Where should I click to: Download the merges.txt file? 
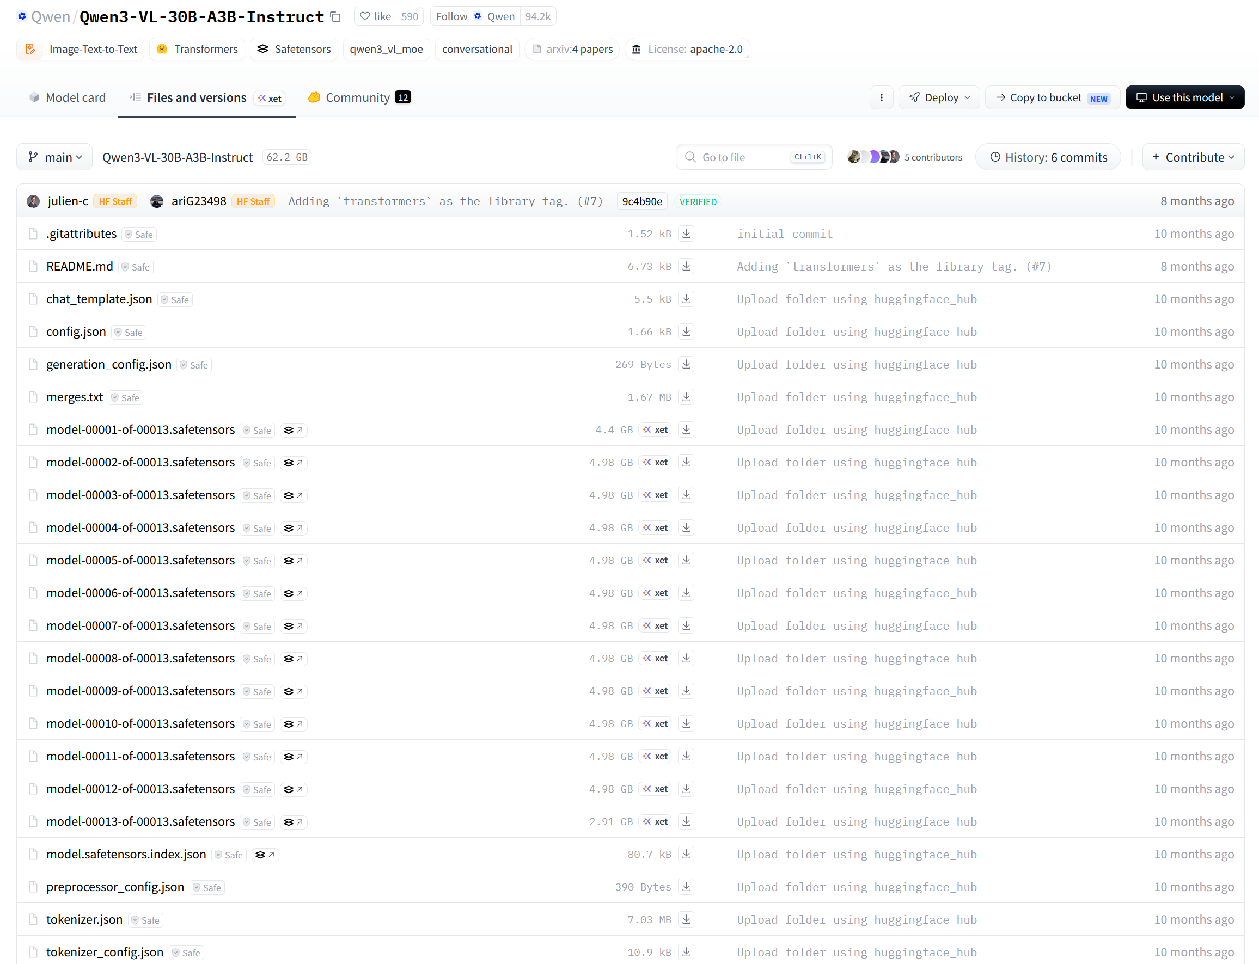[x=686, y=397]
